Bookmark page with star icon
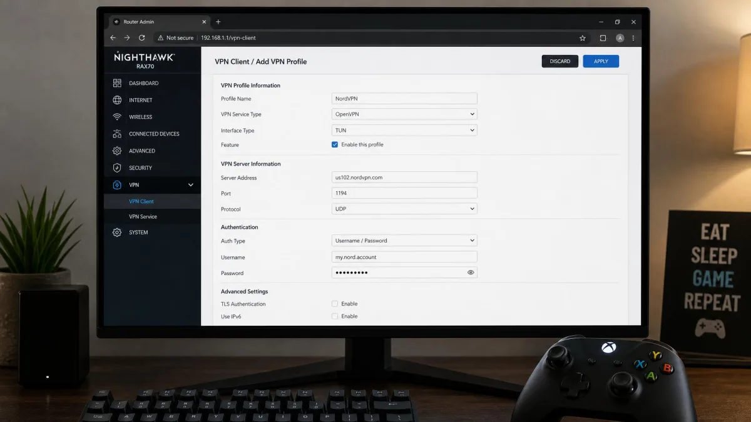The height and width of the screenshot is (422, 751). [x=583, y=38]
